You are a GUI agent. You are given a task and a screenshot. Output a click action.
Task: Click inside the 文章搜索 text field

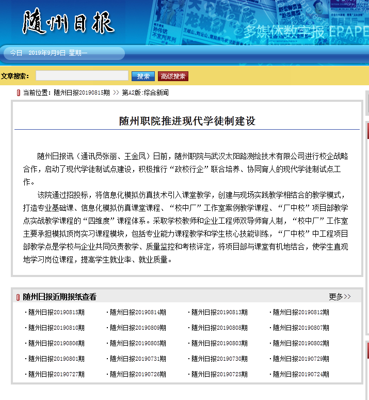tap(82, 76)
